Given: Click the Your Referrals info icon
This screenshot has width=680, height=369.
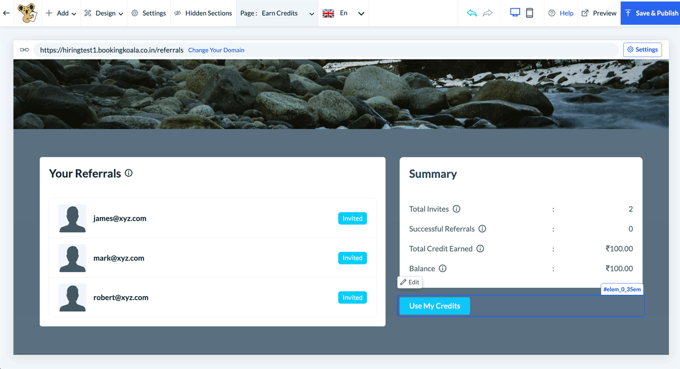Looking at the screenshot, I should 129,173.
